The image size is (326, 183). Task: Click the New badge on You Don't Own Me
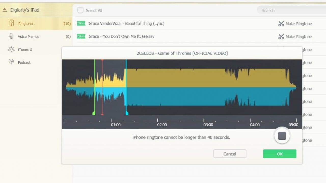tap(81, 36)
